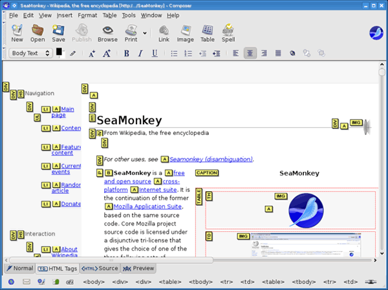
Task: Increase font size with larger A icon
Action: (107, 53)
